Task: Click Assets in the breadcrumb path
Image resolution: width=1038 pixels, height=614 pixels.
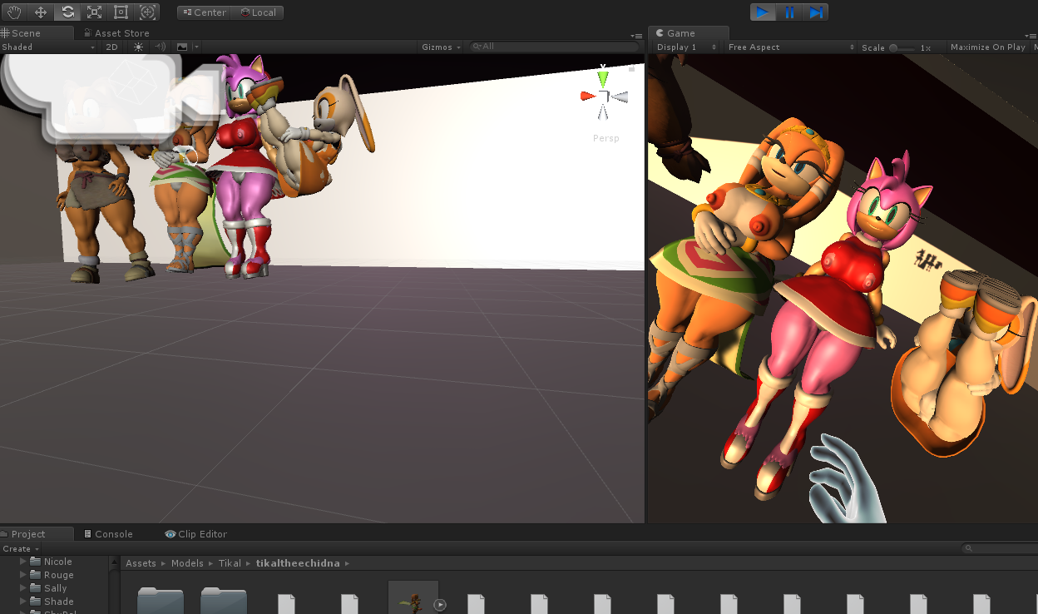Action: (141, 563)
